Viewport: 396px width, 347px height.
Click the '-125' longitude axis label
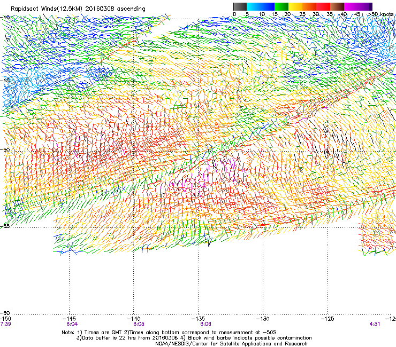coord(328,319)
